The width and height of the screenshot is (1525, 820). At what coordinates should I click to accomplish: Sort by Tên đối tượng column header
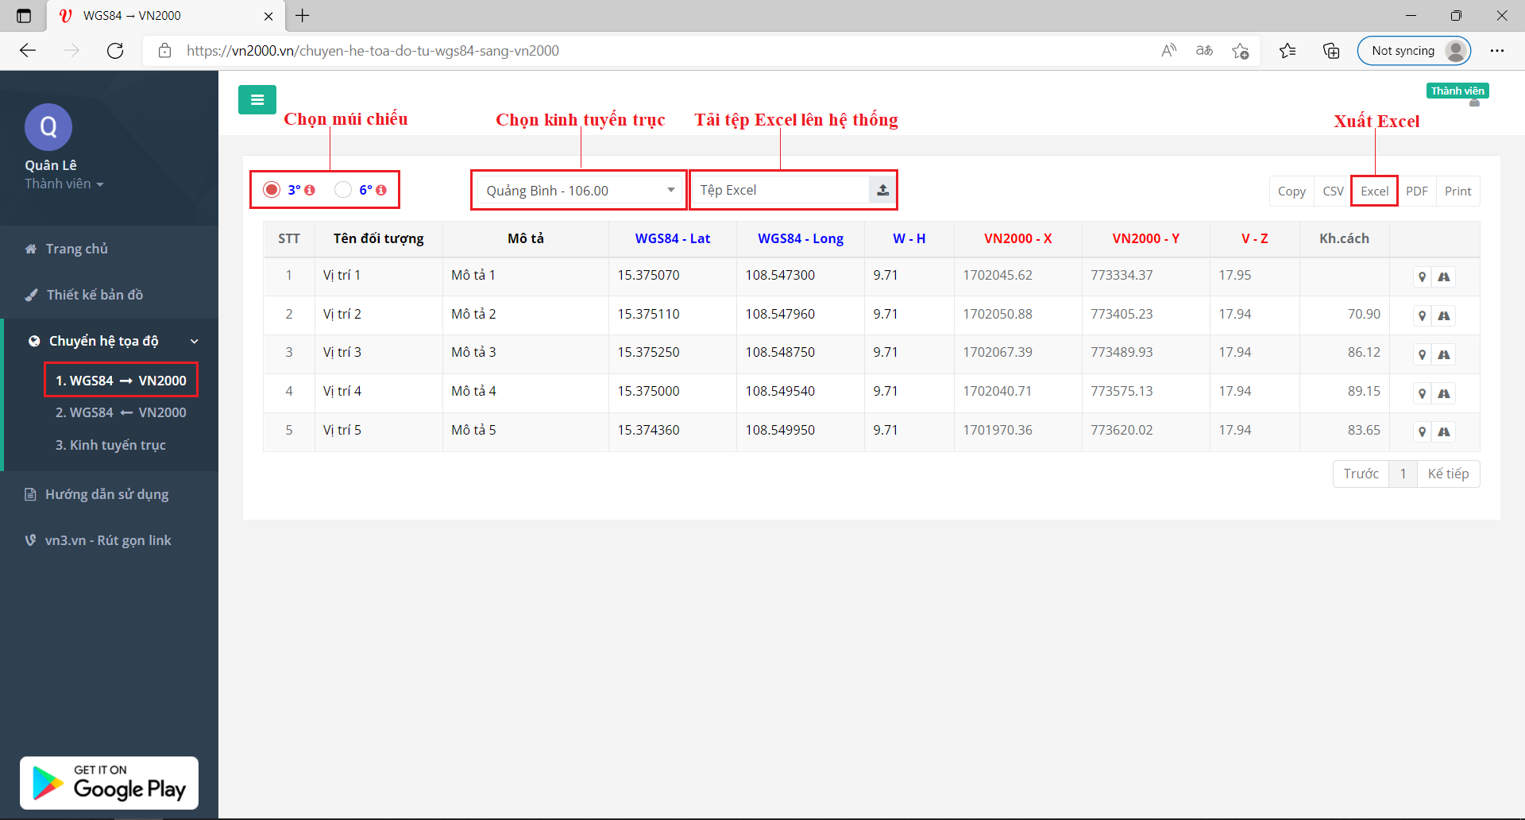tap(378, 238)
